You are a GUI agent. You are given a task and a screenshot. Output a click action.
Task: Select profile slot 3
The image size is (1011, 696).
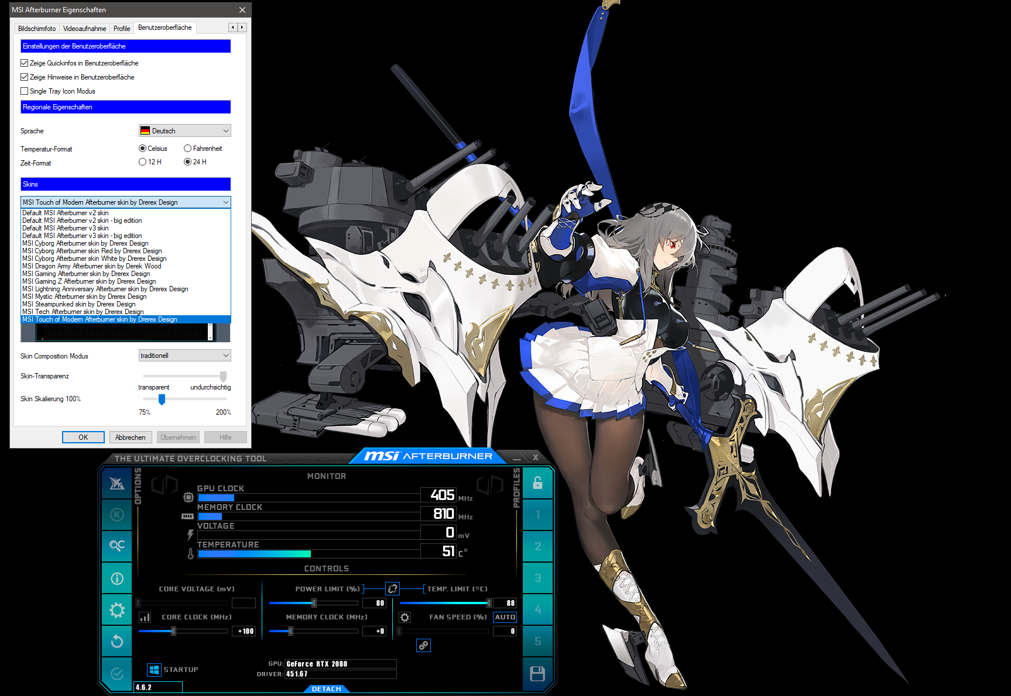point(537,578)
